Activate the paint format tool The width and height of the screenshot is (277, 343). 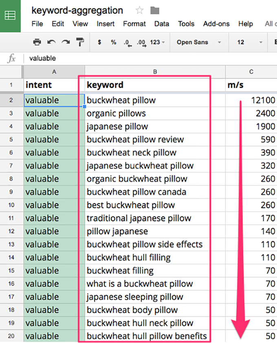point(80,42)
